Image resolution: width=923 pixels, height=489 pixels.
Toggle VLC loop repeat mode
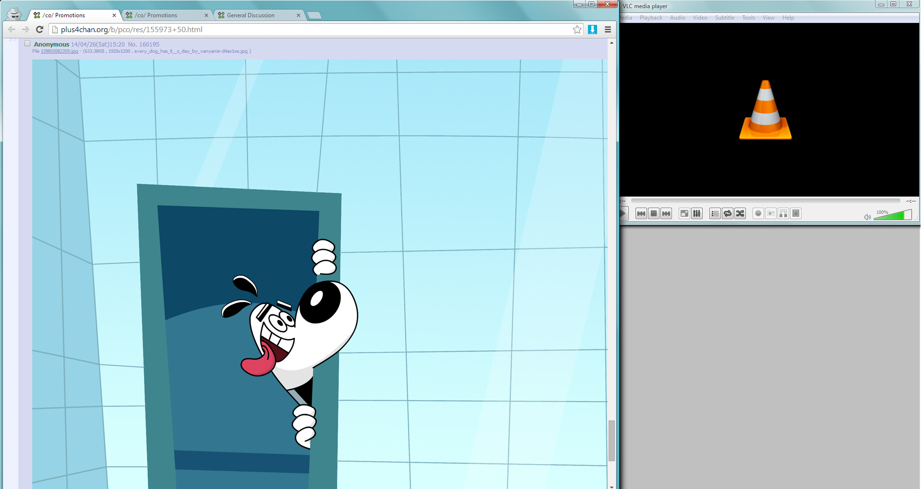(728, 214)
